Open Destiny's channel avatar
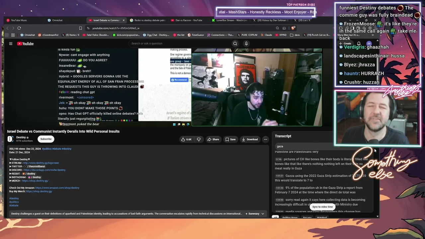Screen dimensions: 425x239 (11, 139)
